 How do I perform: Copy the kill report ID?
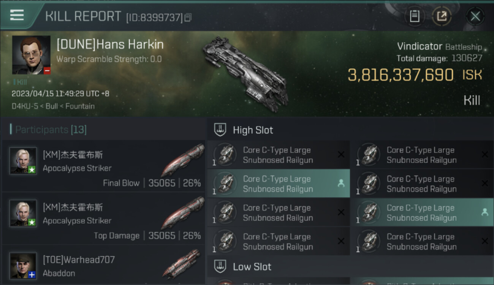point(188,17)
